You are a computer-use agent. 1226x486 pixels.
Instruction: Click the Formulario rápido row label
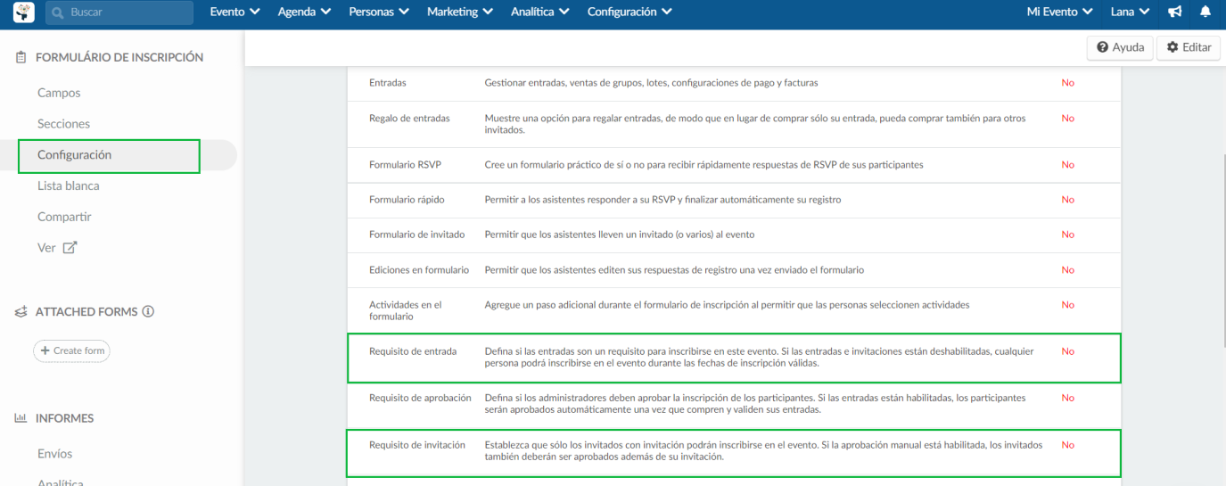pyautogui.click(x=407, y=200)
